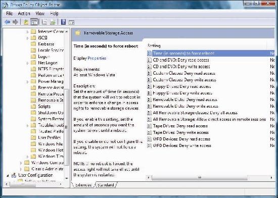
Task: Click the folder icon next to Logon
Action: pos(33,57)
